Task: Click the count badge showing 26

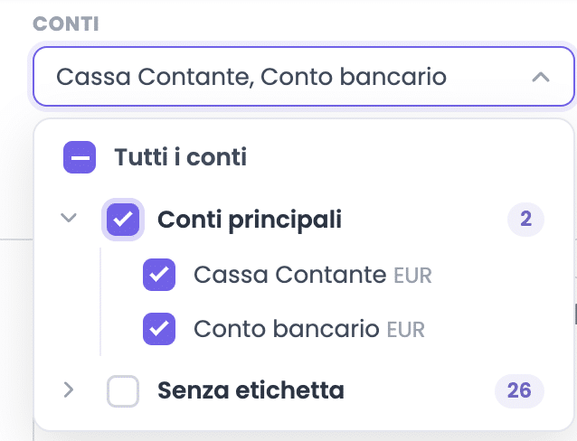Action: (x=519, y=390)
